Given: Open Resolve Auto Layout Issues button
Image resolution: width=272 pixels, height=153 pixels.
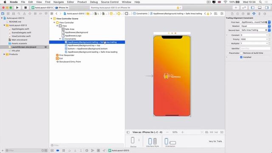Looking at the screenshot, I should [x=216, y=132].
